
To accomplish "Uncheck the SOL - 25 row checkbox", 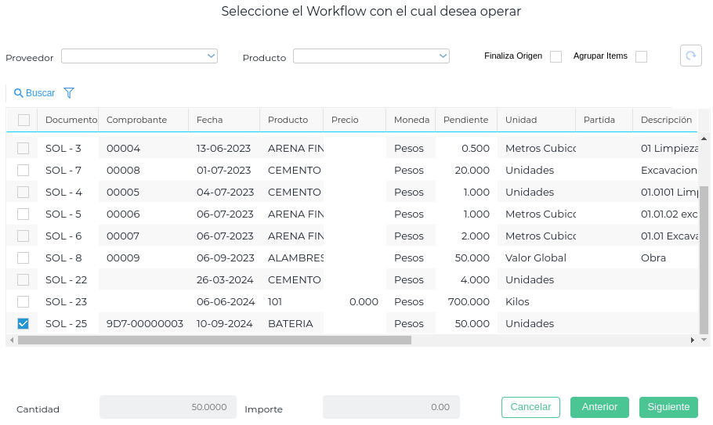I will tap(24, 323).
